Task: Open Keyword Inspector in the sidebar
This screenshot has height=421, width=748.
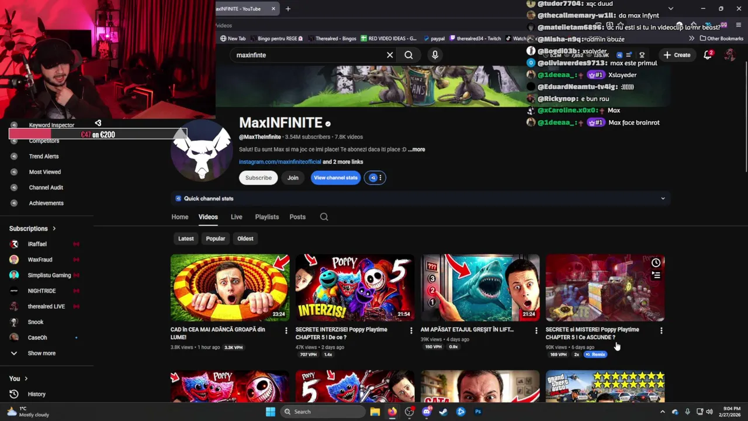Action: 51,125
